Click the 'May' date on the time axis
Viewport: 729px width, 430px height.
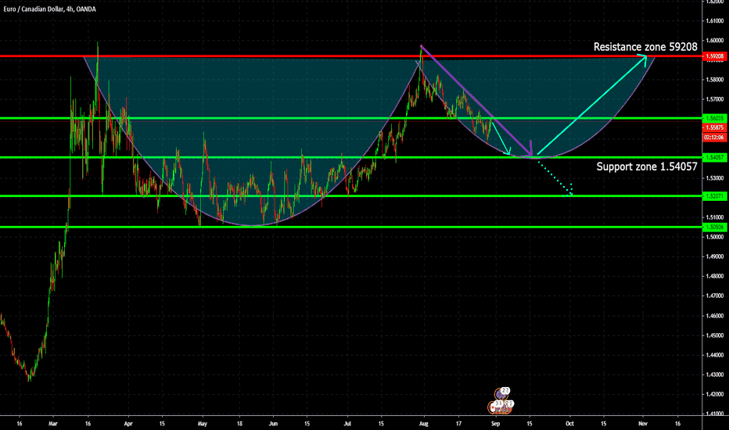203,424
